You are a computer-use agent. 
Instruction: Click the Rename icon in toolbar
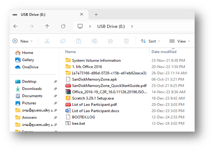tap(94, 41)
